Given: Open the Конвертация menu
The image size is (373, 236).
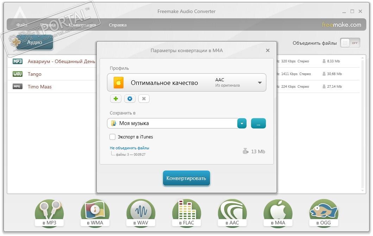Looking at the screenshot, I should click(82, 25).
